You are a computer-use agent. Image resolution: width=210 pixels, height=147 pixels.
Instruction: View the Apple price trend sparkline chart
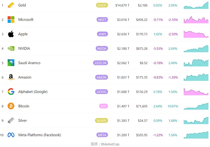(x=196, y=34)
